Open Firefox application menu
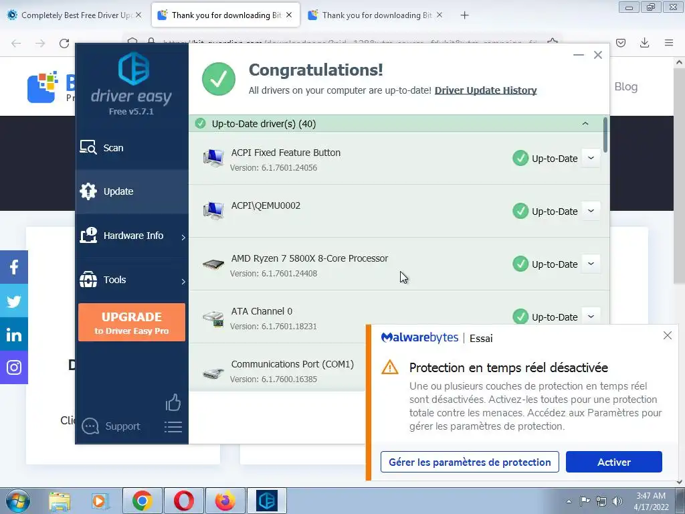The image size is (685, 514). click(x=669, y=43)
